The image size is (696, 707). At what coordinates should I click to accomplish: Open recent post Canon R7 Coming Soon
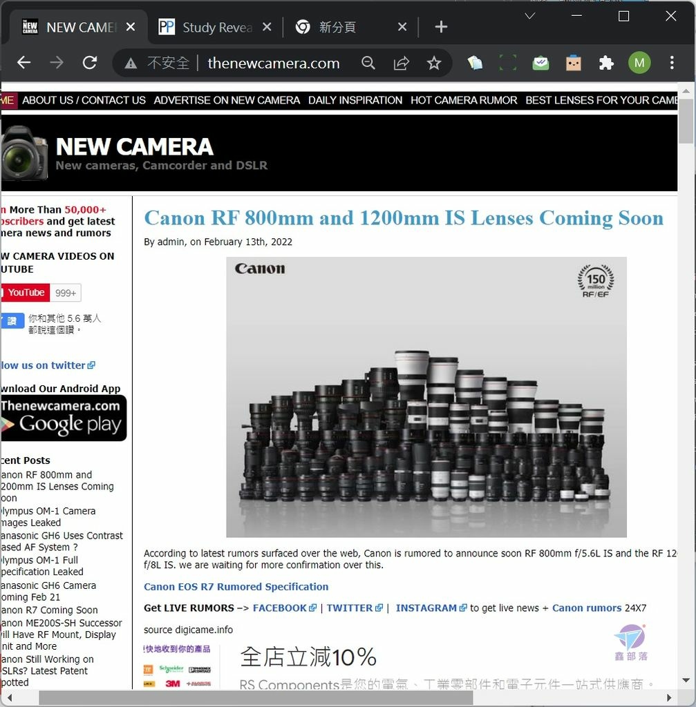click(x=49, y=610)
